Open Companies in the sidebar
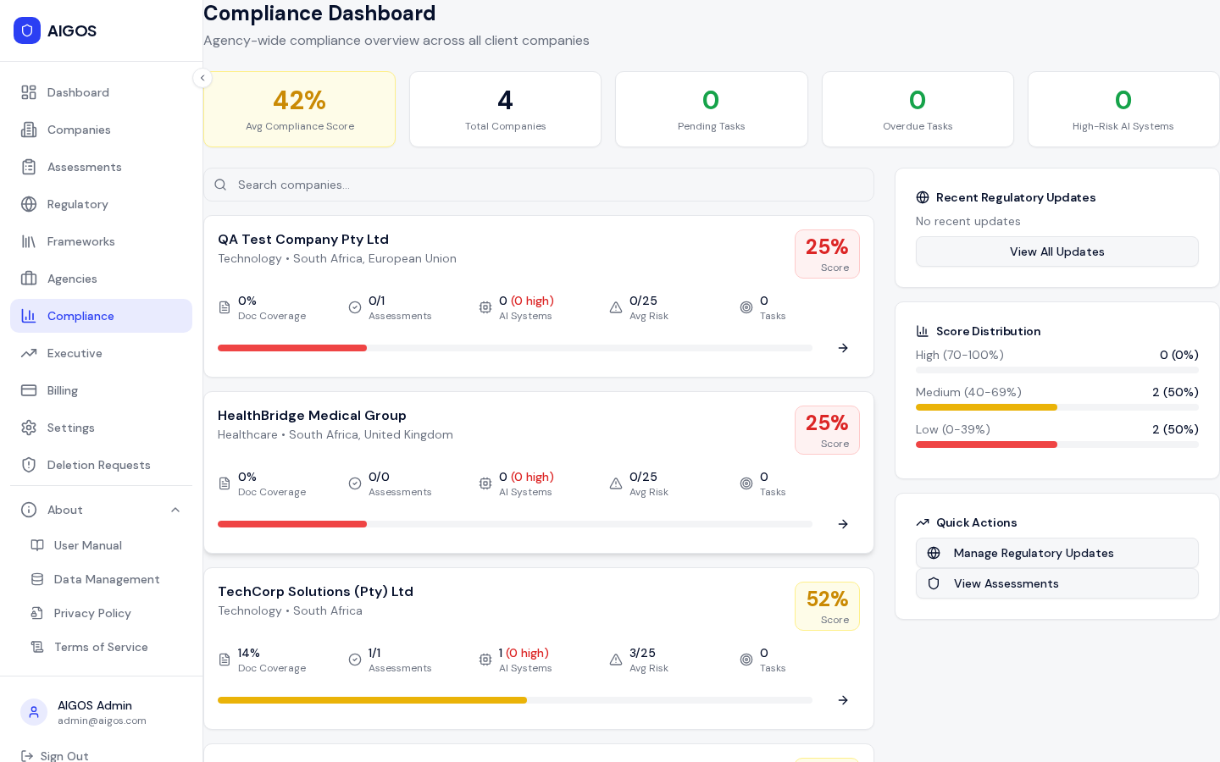Viewport: 1220px width, 762px height. tap(101, 130)
